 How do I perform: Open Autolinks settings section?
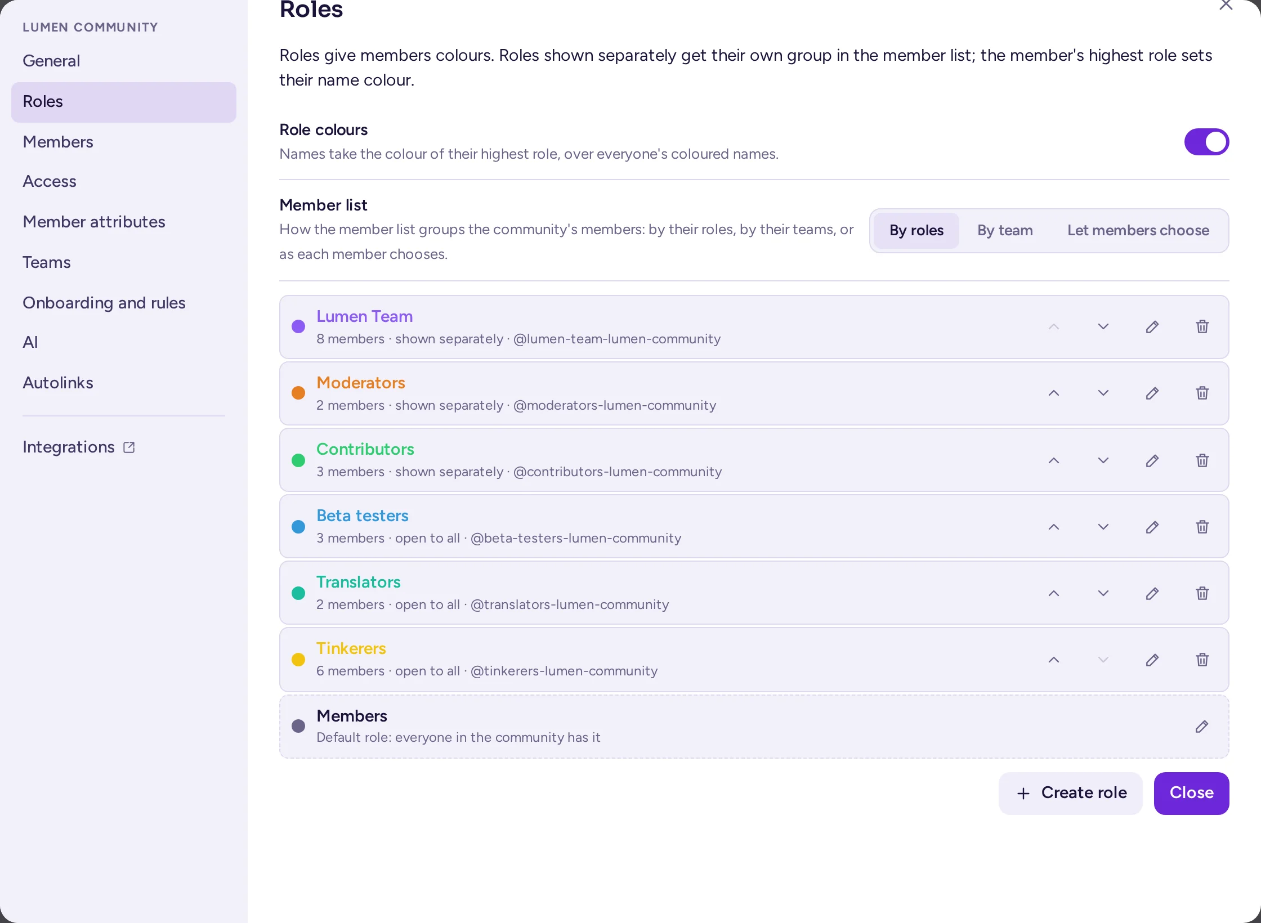coord(124,383)
